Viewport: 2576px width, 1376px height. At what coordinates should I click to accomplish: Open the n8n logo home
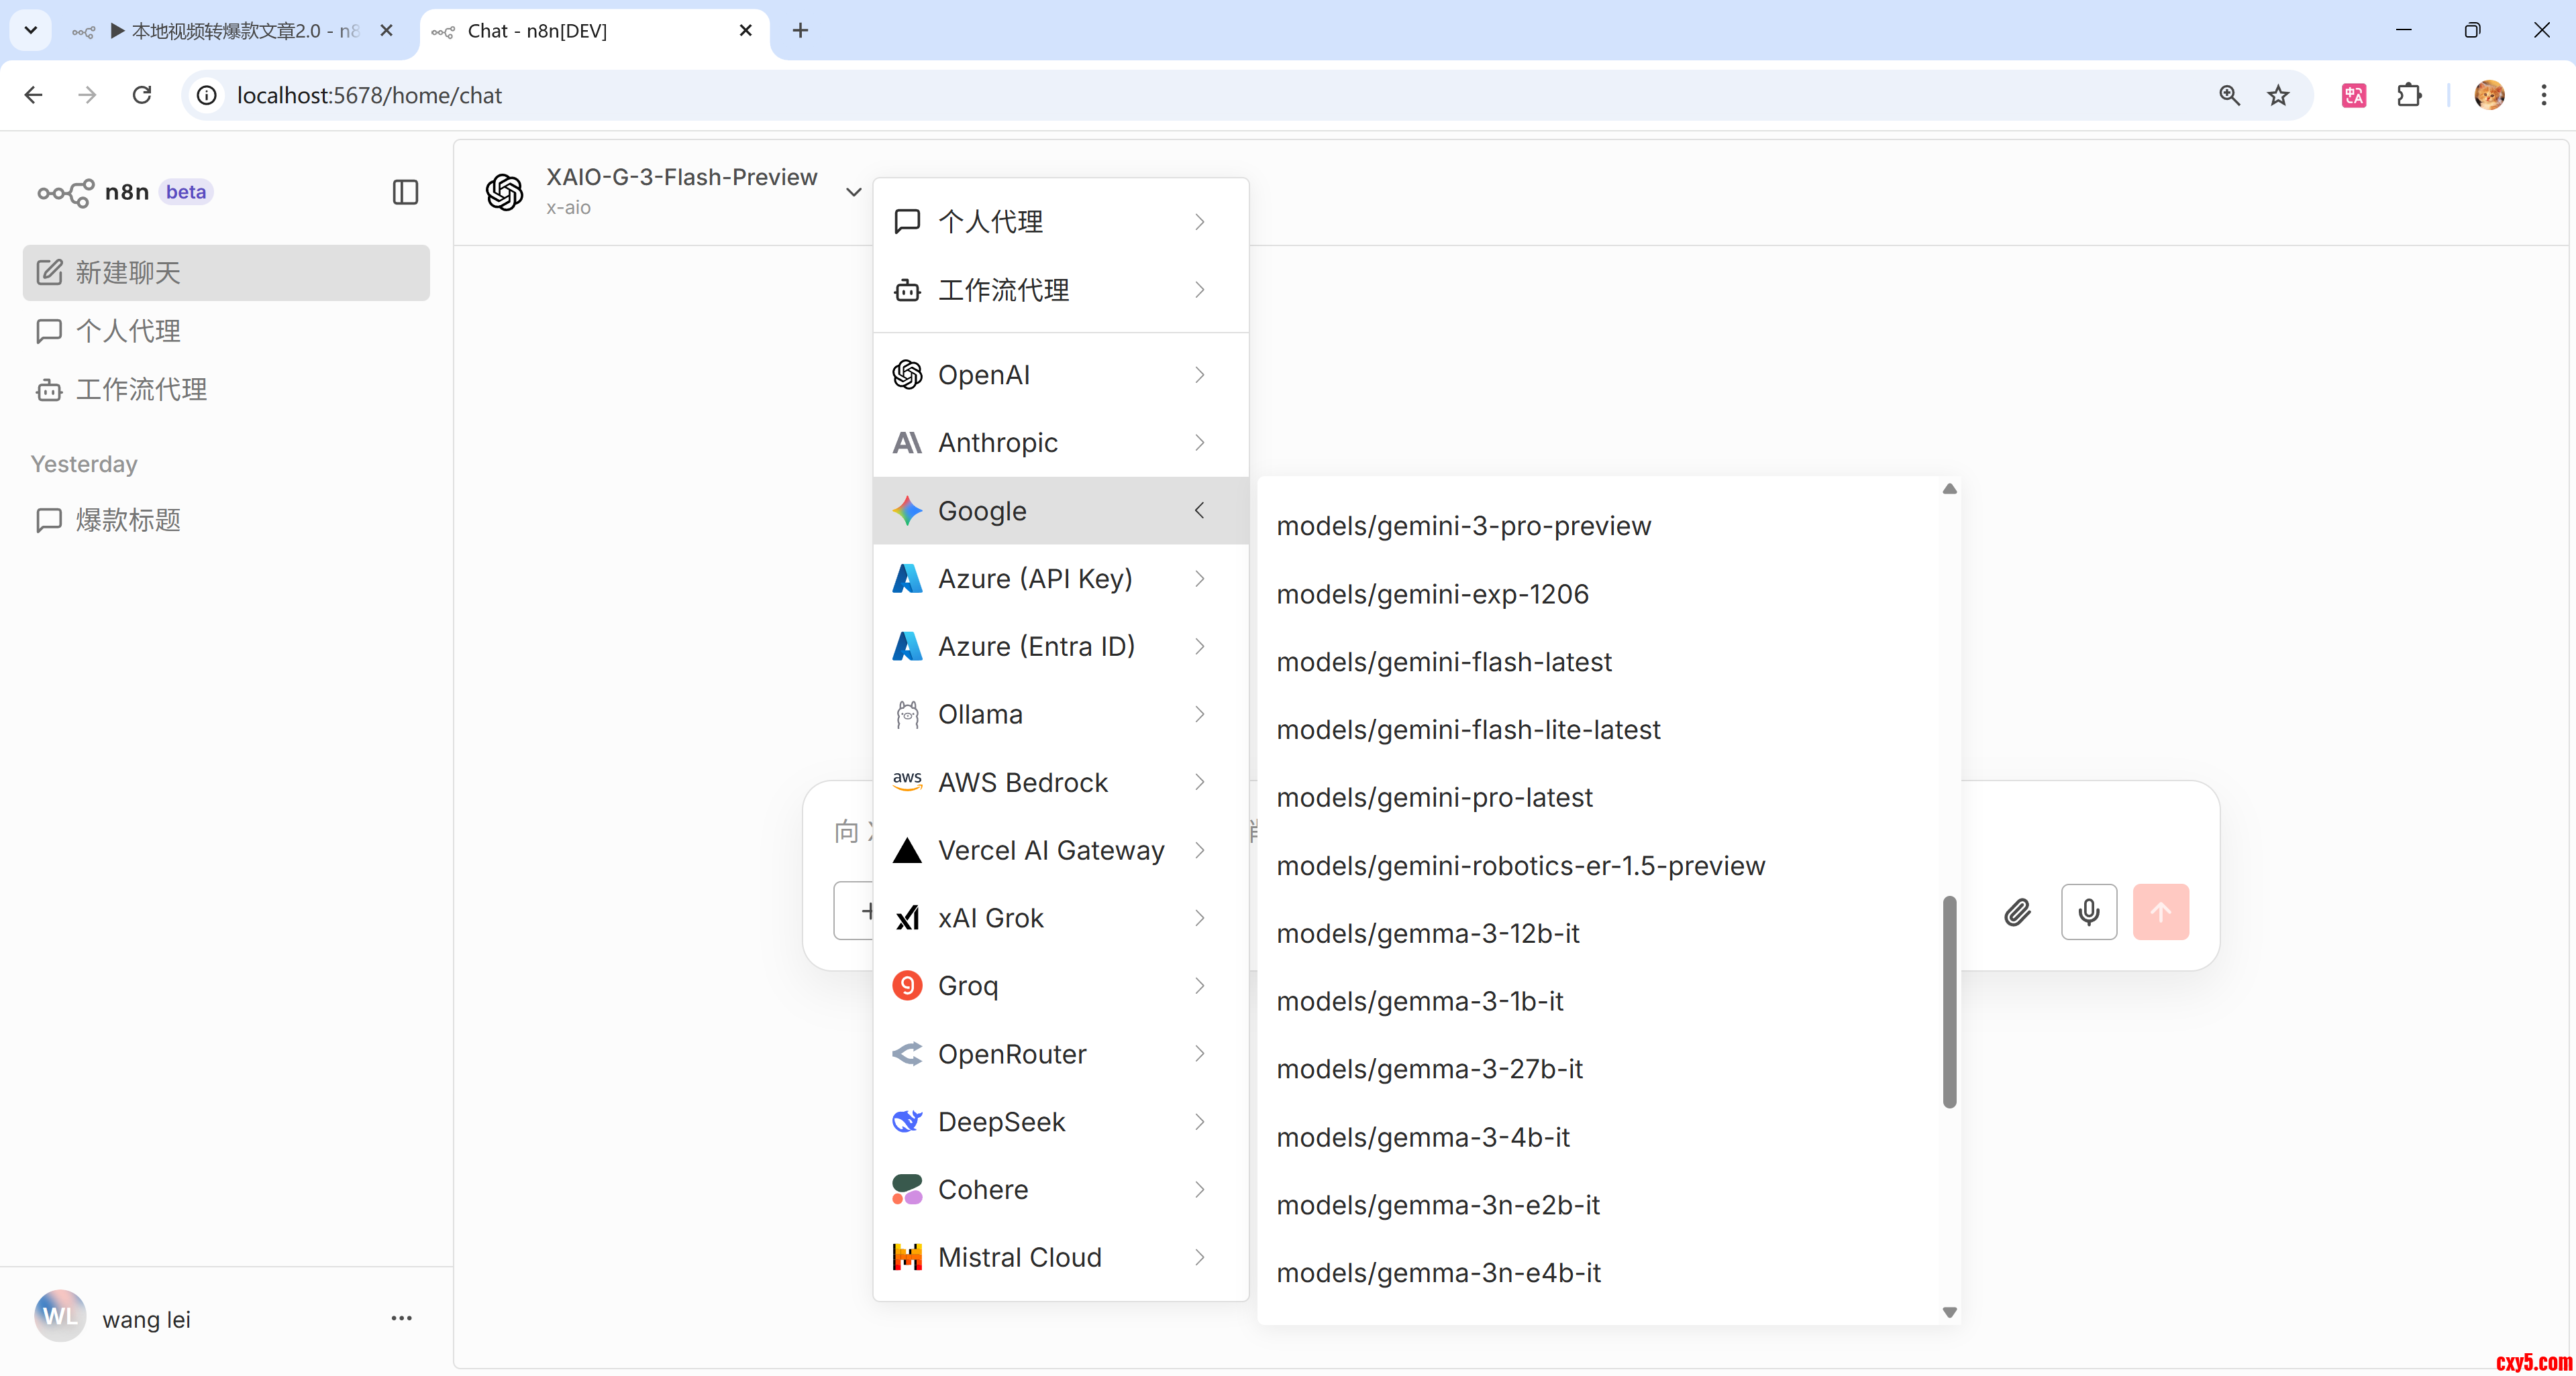tap(66, 192)
